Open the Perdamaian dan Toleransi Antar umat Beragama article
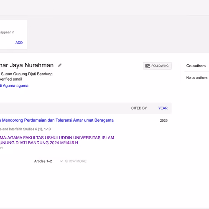This screenshot has height=209, width=209. (57, 120)
